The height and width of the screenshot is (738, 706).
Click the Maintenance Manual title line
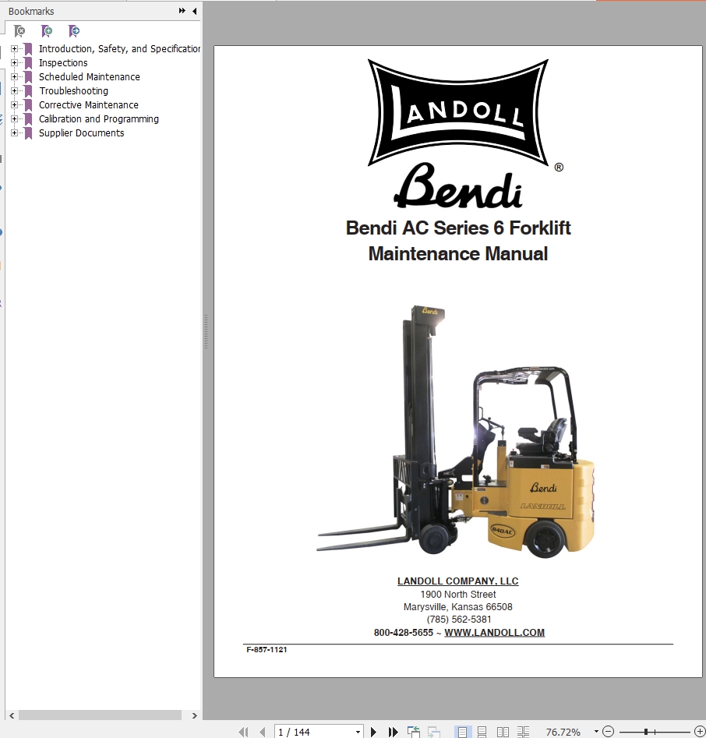(458, 254)
